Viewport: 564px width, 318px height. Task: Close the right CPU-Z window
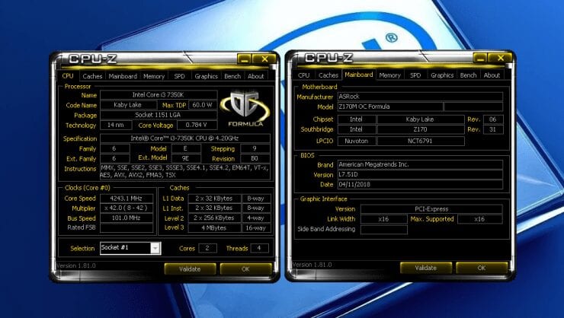500,58
